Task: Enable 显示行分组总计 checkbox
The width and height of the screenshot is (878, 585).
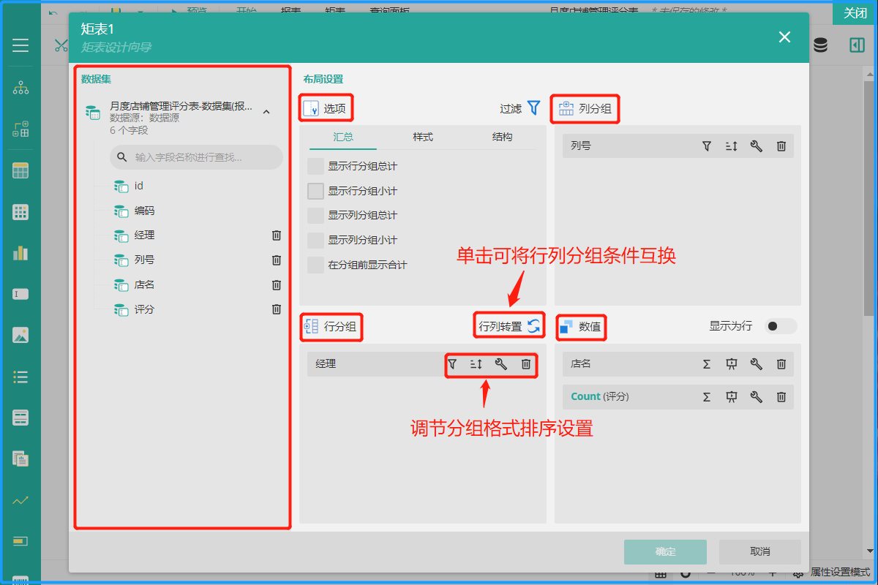Action: coord(315,167)
